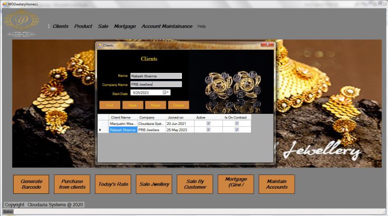Click the jewellery shop logo

click(x=22, y=23)
